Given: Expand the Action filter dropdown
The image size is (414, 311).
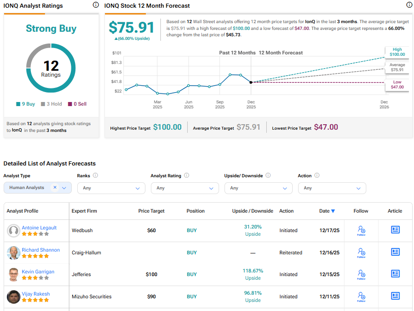Looking at the screenshot, I should [332, 188].
